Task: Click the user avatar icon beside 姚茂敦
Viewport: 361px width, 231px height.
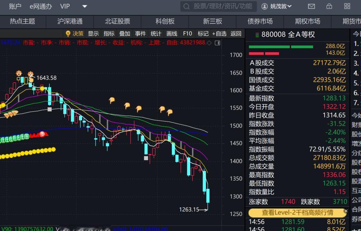Action: click(x=264, y=6)
